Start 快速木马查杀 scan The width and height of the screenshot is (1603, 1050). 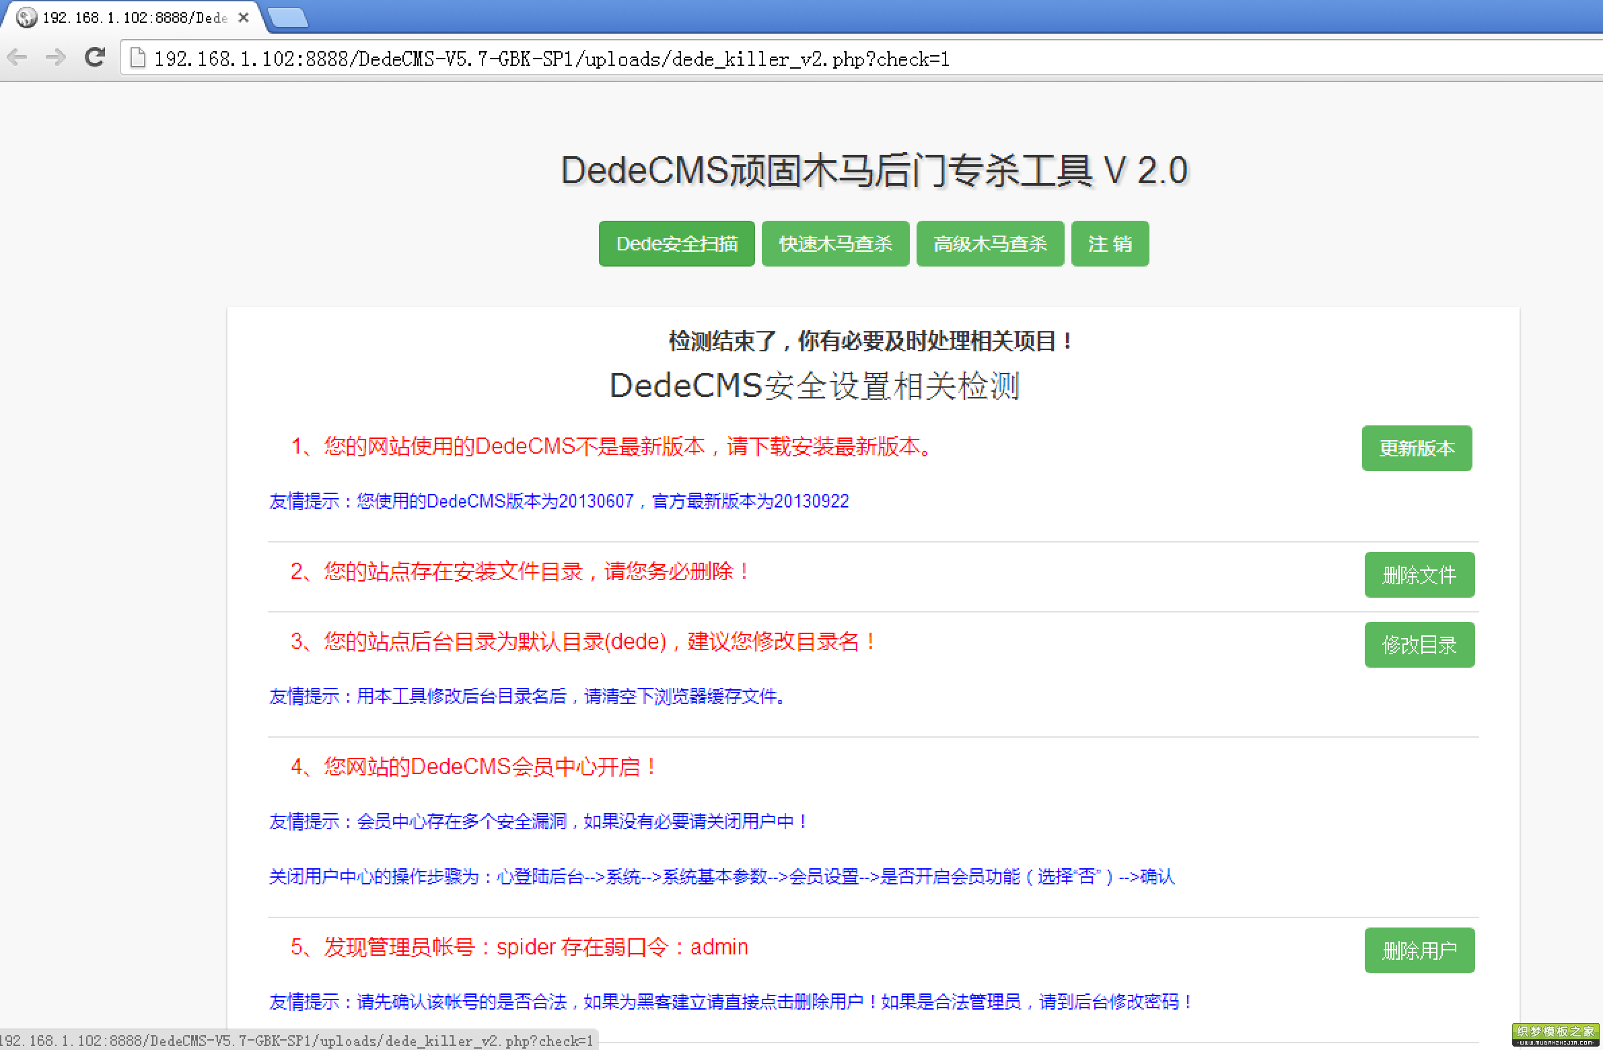point(836,244)
